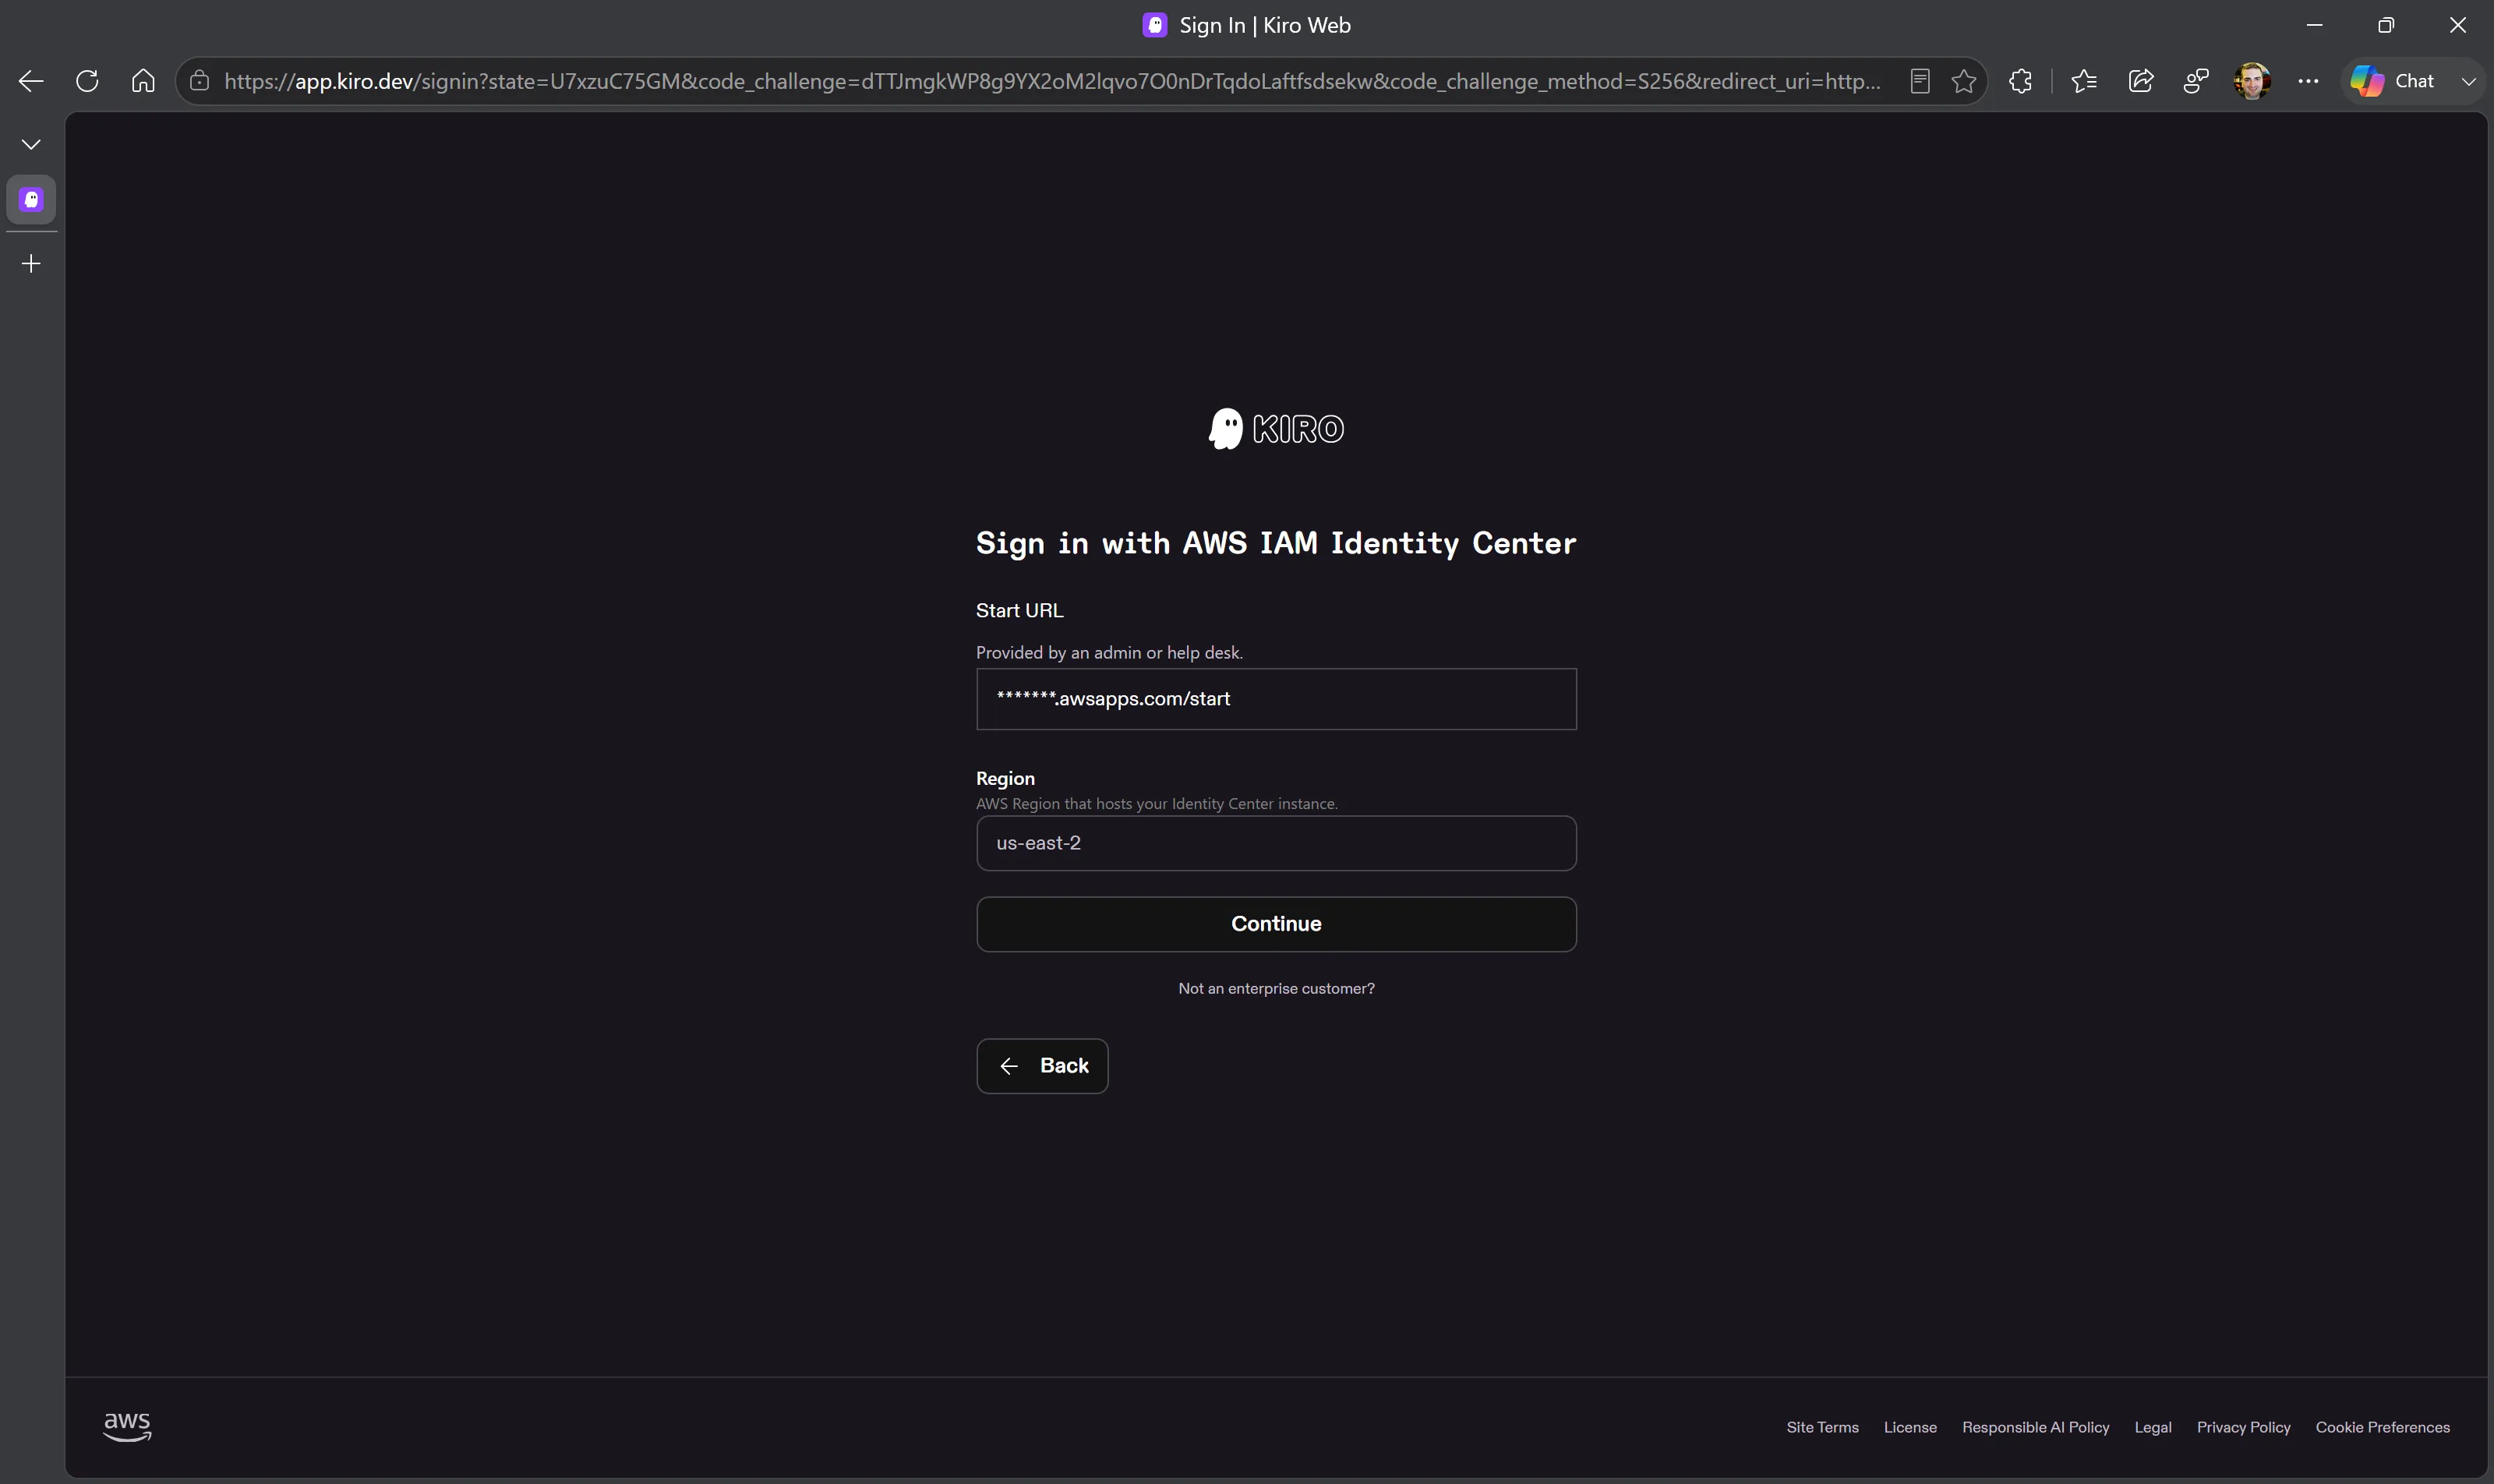The height and width of the screenshot is (1484, 2494).
Task: Focus the Start URL input field
Action: click(1276, 699)
